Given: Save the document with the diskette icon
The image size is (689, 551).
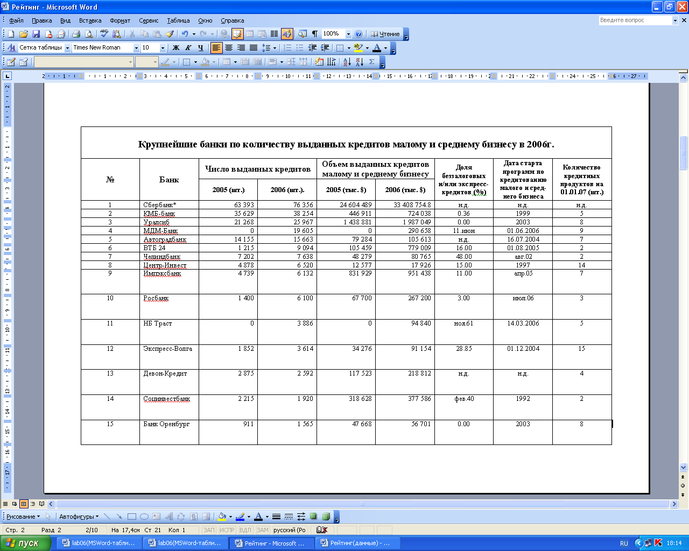Looking at the screenshot, I should click(x=36, y=34).
